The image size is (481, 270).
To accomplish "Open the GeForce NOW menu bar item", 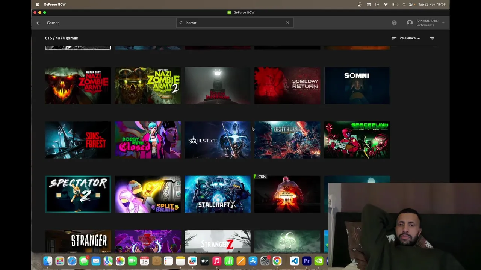I will tap(54, 4).
